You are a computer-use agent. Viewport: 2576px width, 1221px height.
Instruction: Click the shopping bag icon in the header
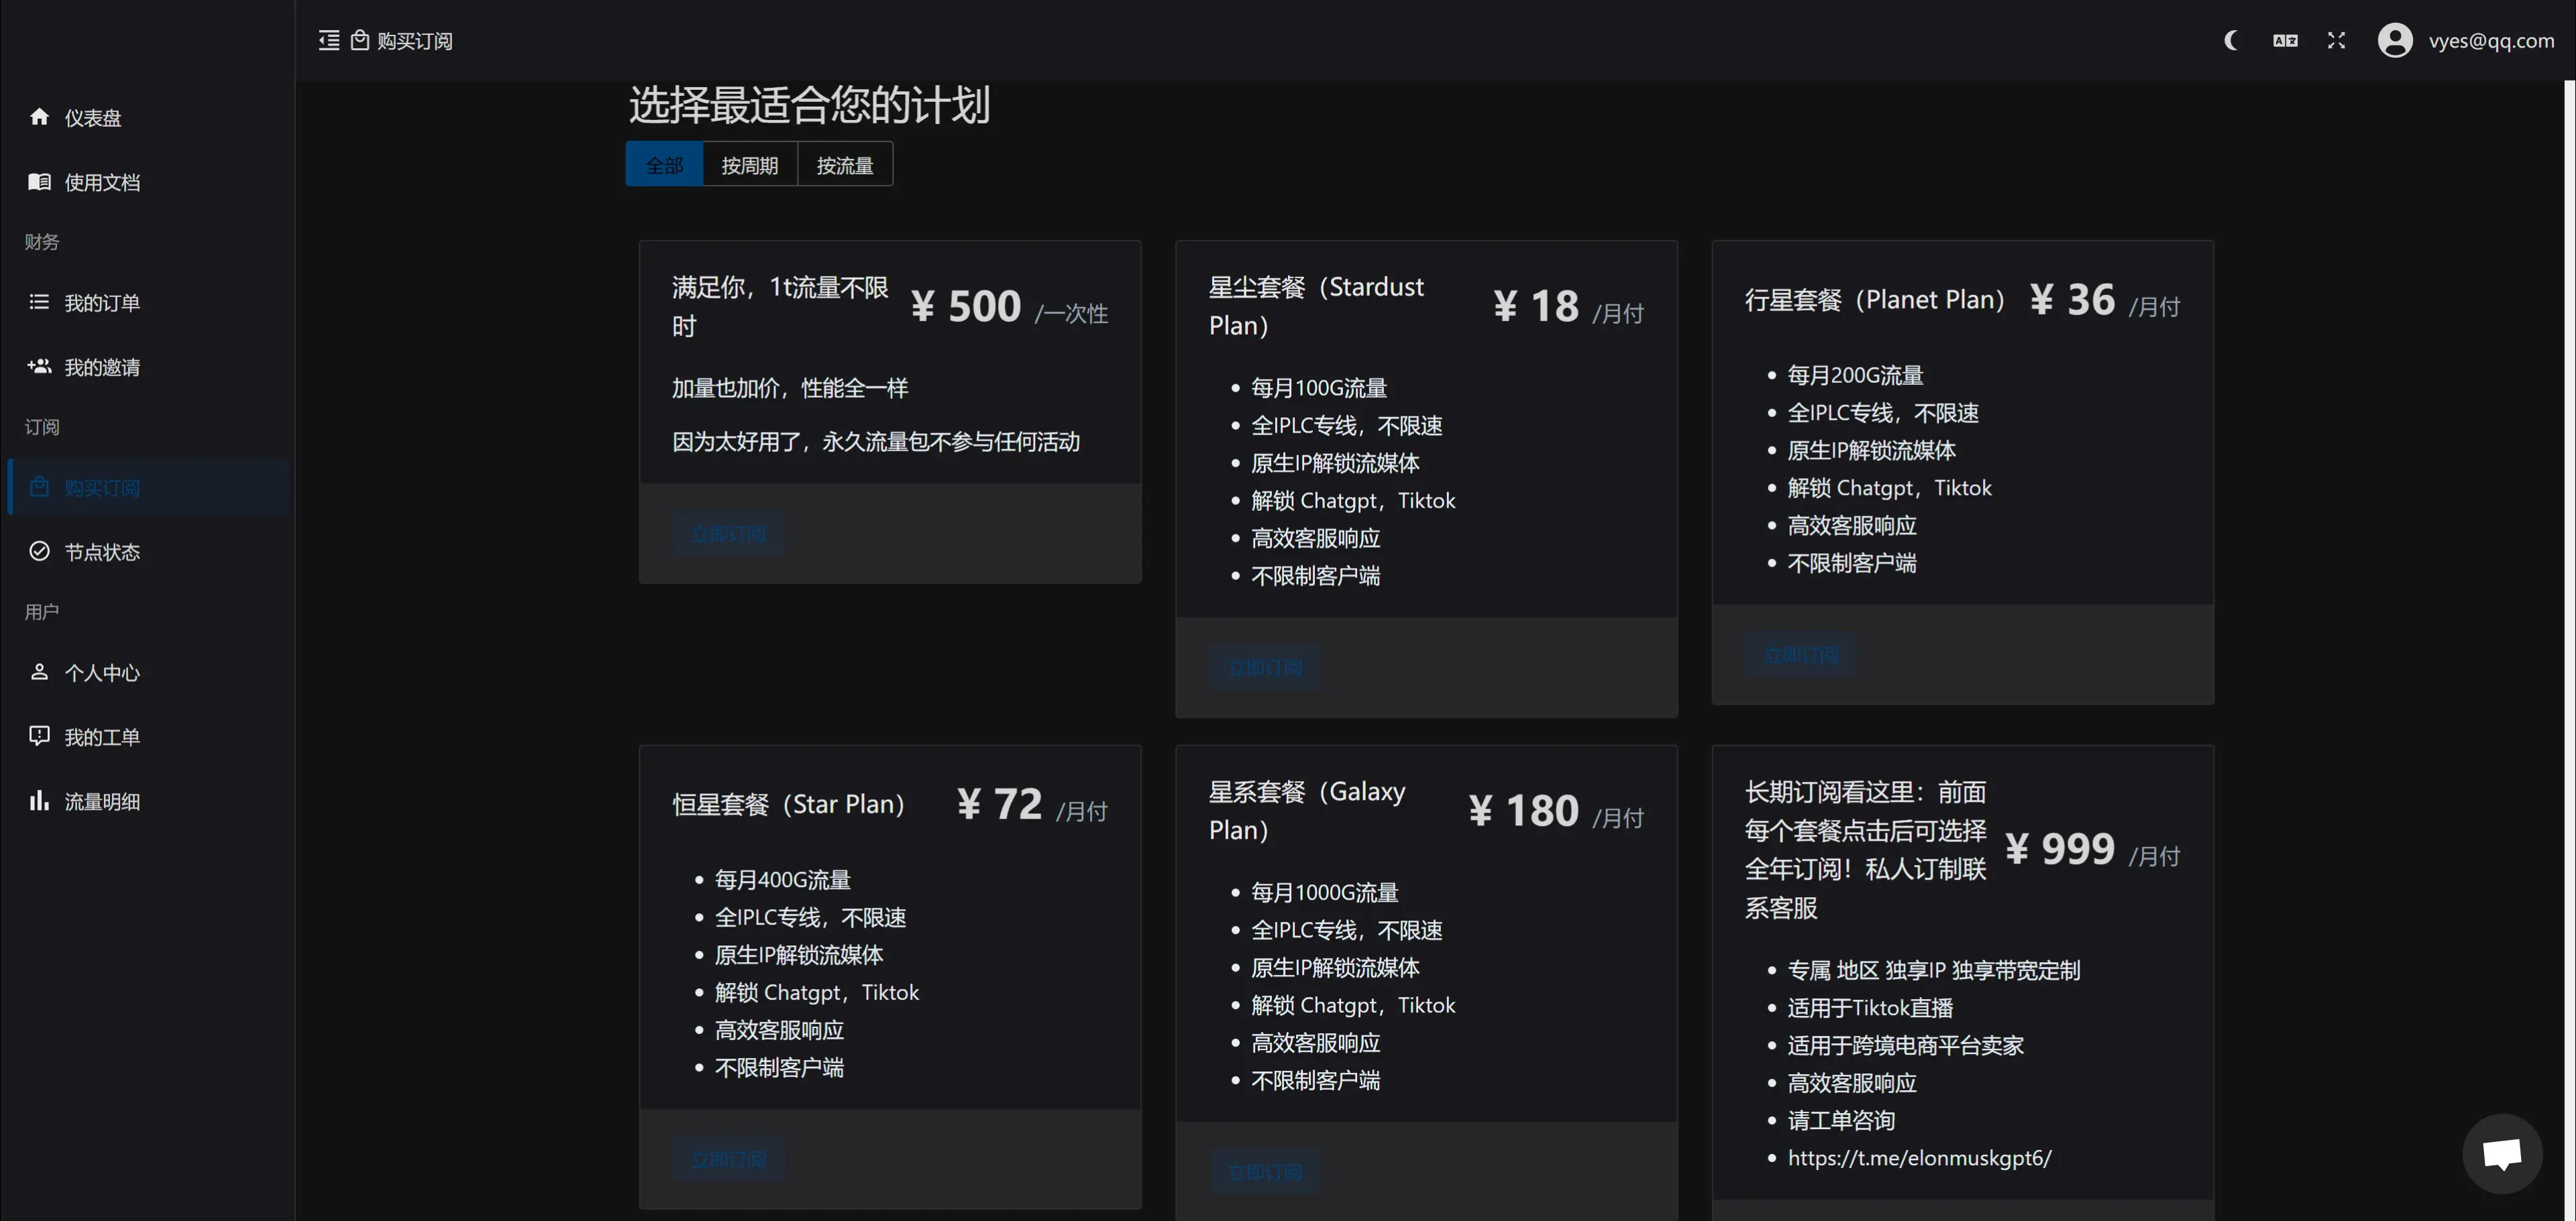click(360, 40)
